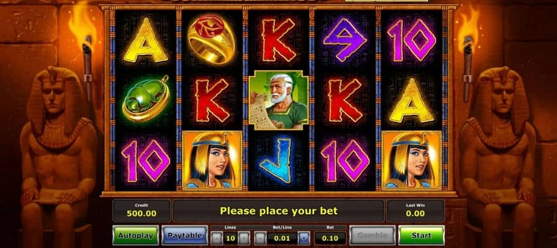Viewport: 557px width, 248px height.
Task: Increase the number of Lines
Action: [x=244, y=238]
